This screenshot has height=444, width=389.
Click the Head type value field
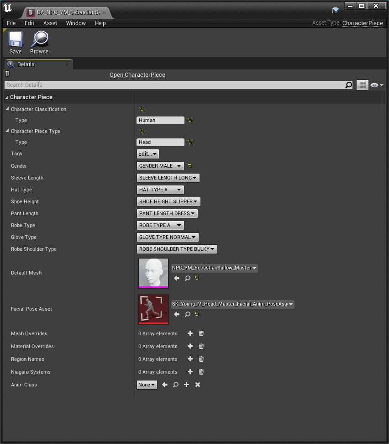point(160,142)
